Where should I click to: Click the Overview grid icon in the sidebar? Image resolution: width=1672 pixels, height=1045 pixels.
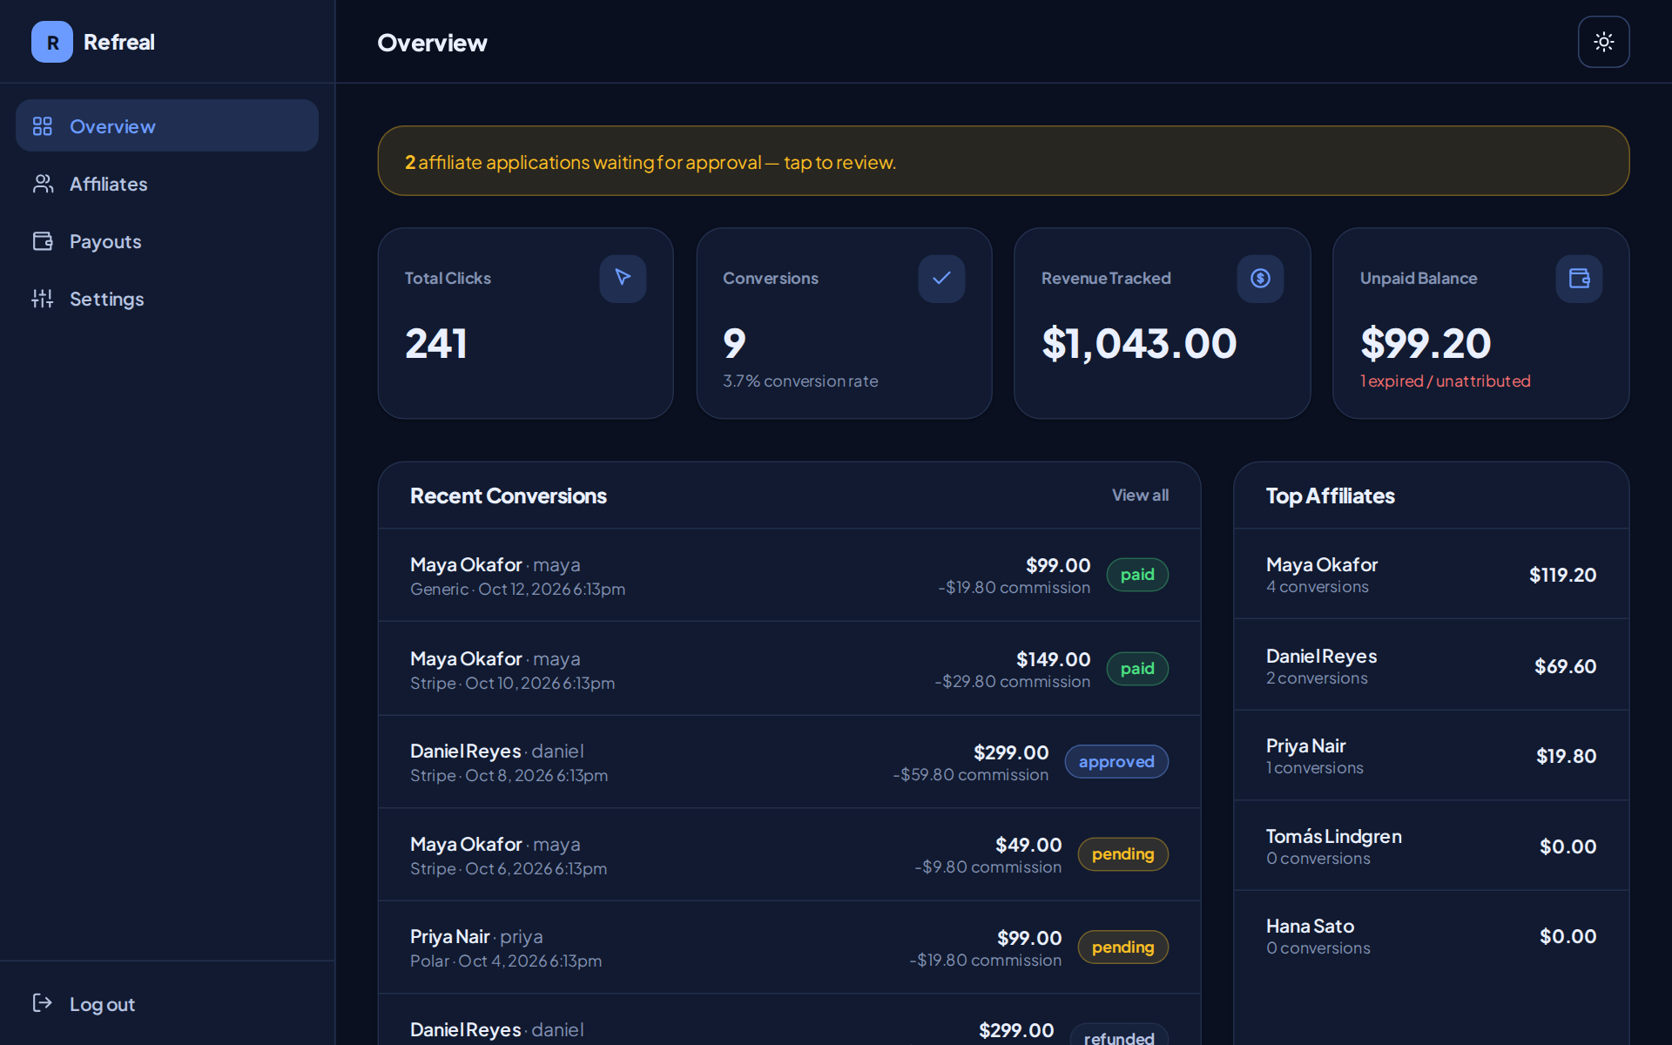coord(43,126)
